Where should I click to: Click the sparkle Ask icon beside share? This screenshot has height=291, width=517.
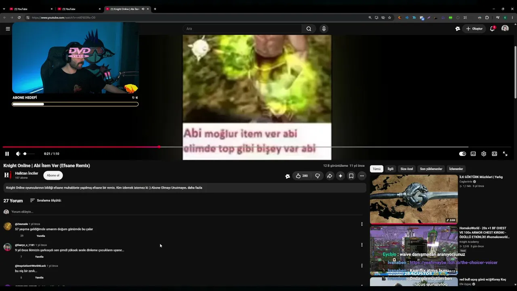pos(340,176)
